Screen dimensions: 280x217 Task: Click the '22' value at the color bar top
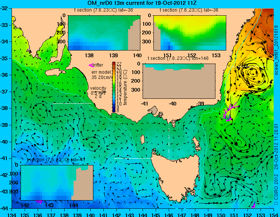(119, 64)
